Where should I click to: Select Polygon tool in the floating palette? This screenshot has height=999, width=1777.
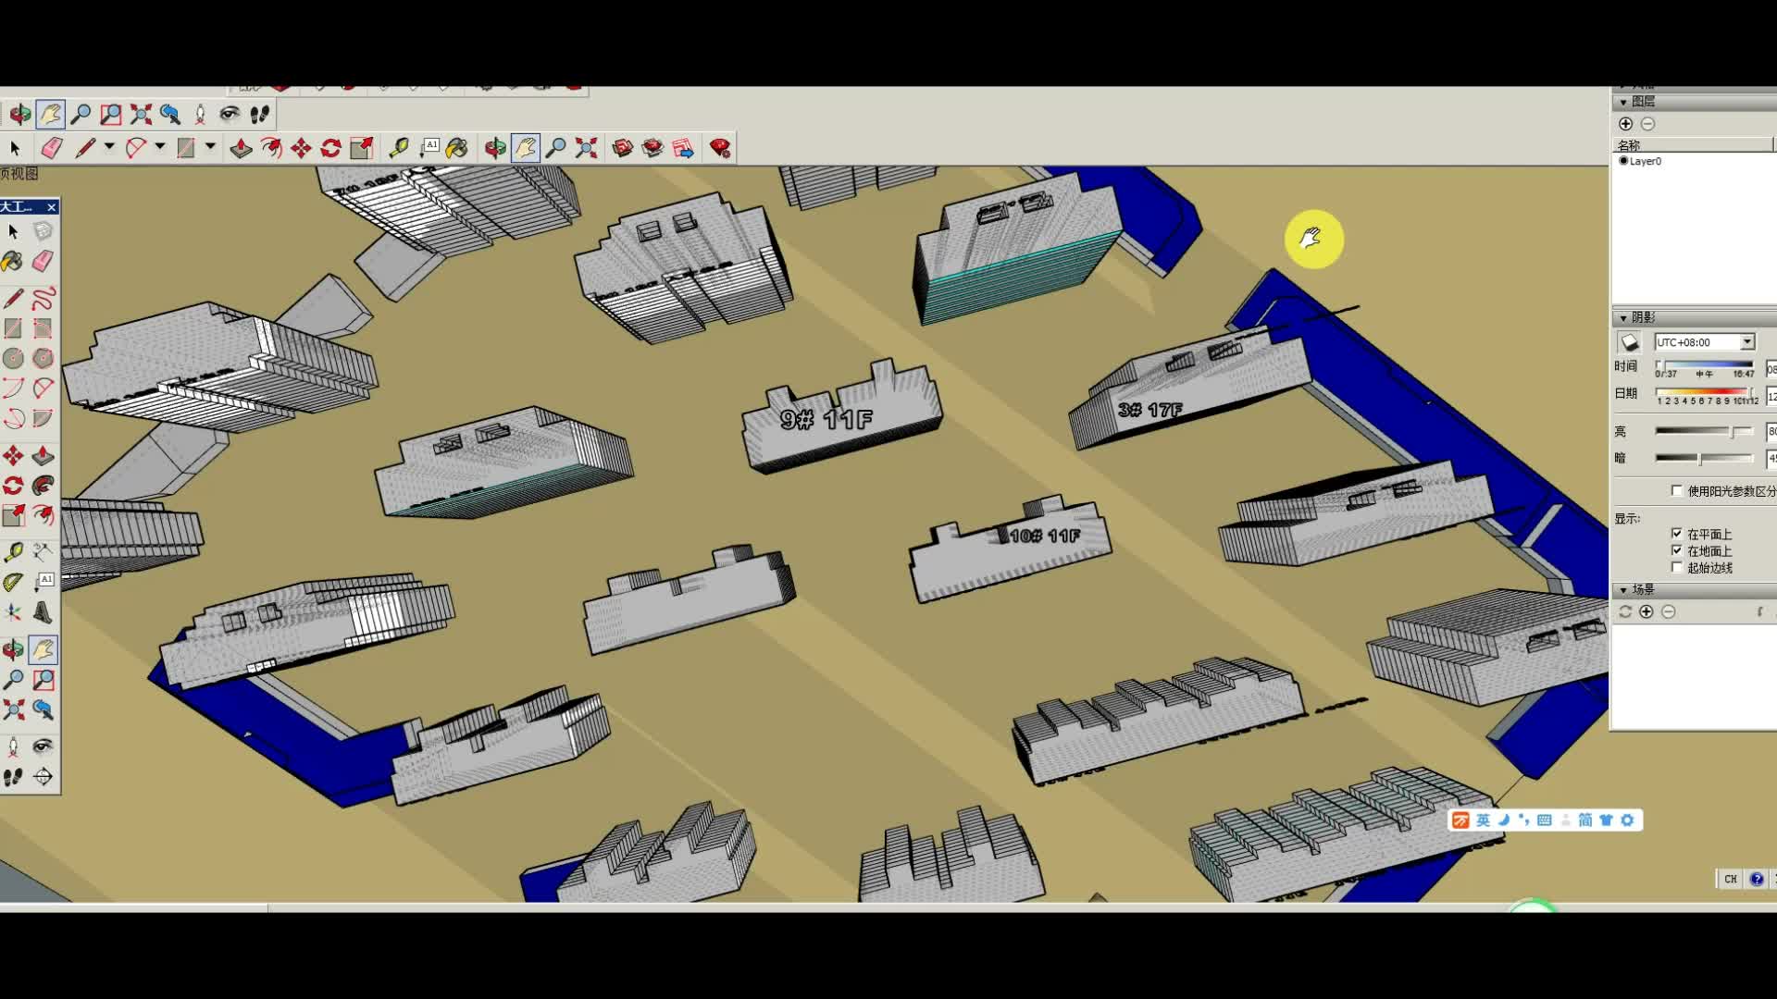(x=43, y=358)
